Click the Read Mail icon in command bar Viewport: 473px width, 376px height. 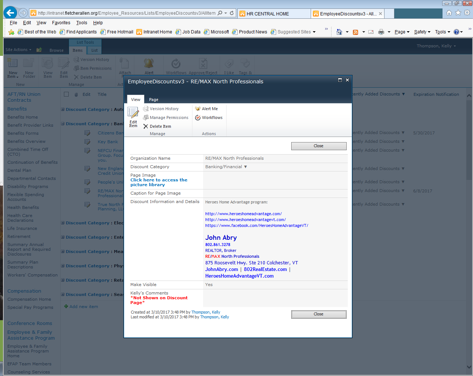click(371, 32)
